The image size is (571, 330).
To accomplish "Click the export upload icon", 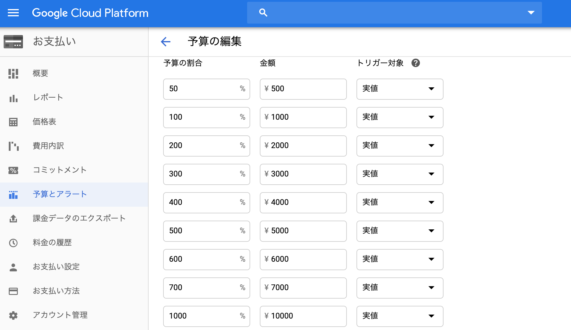I will pos(13,218).
